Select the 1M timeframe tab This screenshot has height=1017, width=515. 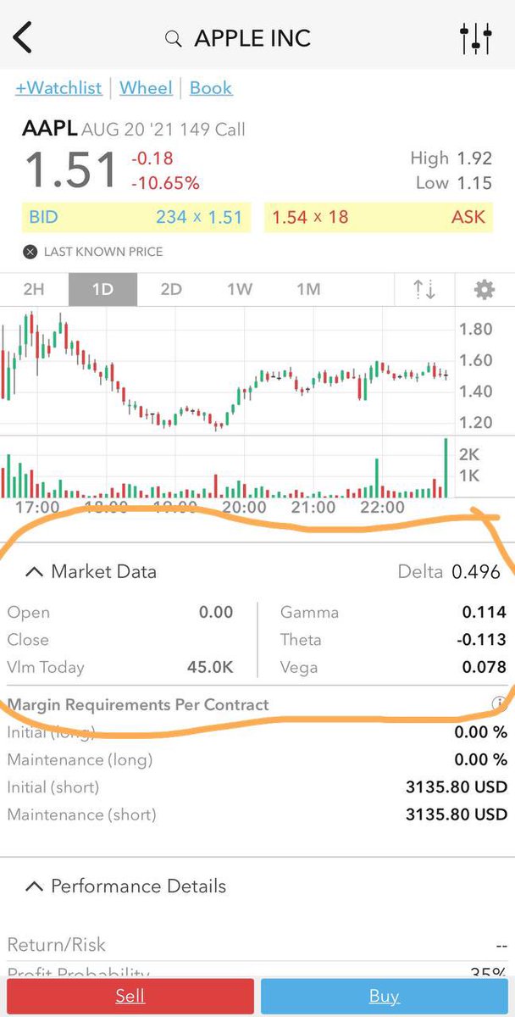point(308,289)
